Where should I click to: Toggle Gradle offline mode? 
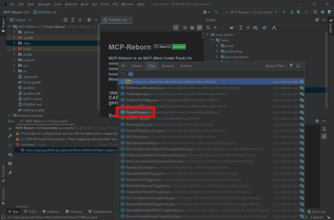click(265, 28)
